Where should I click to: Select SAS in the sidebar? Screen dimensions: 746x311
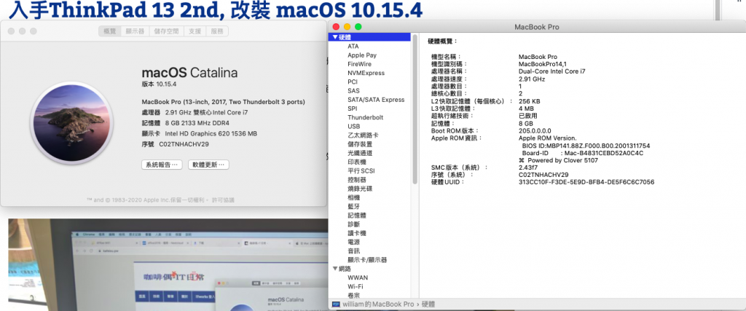click(353, 90)
